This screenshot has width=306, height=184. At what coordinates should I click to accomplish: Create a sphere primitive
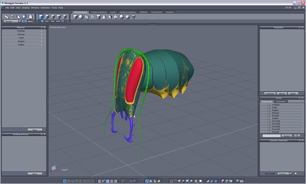click(81, 17)
